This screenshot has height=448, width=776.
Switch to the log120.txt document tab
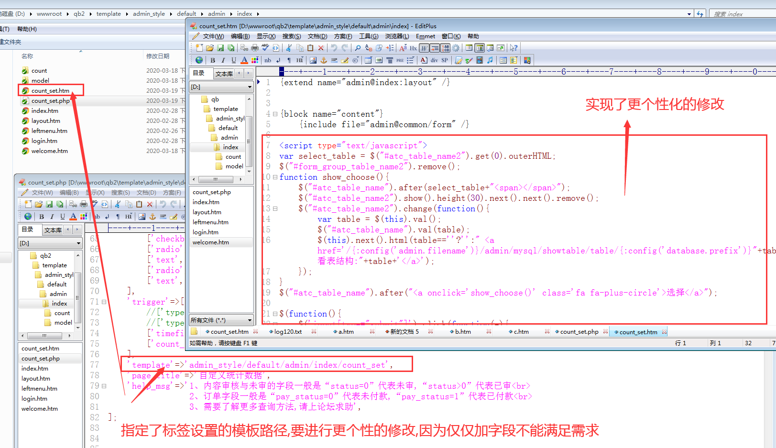(288, 332)
